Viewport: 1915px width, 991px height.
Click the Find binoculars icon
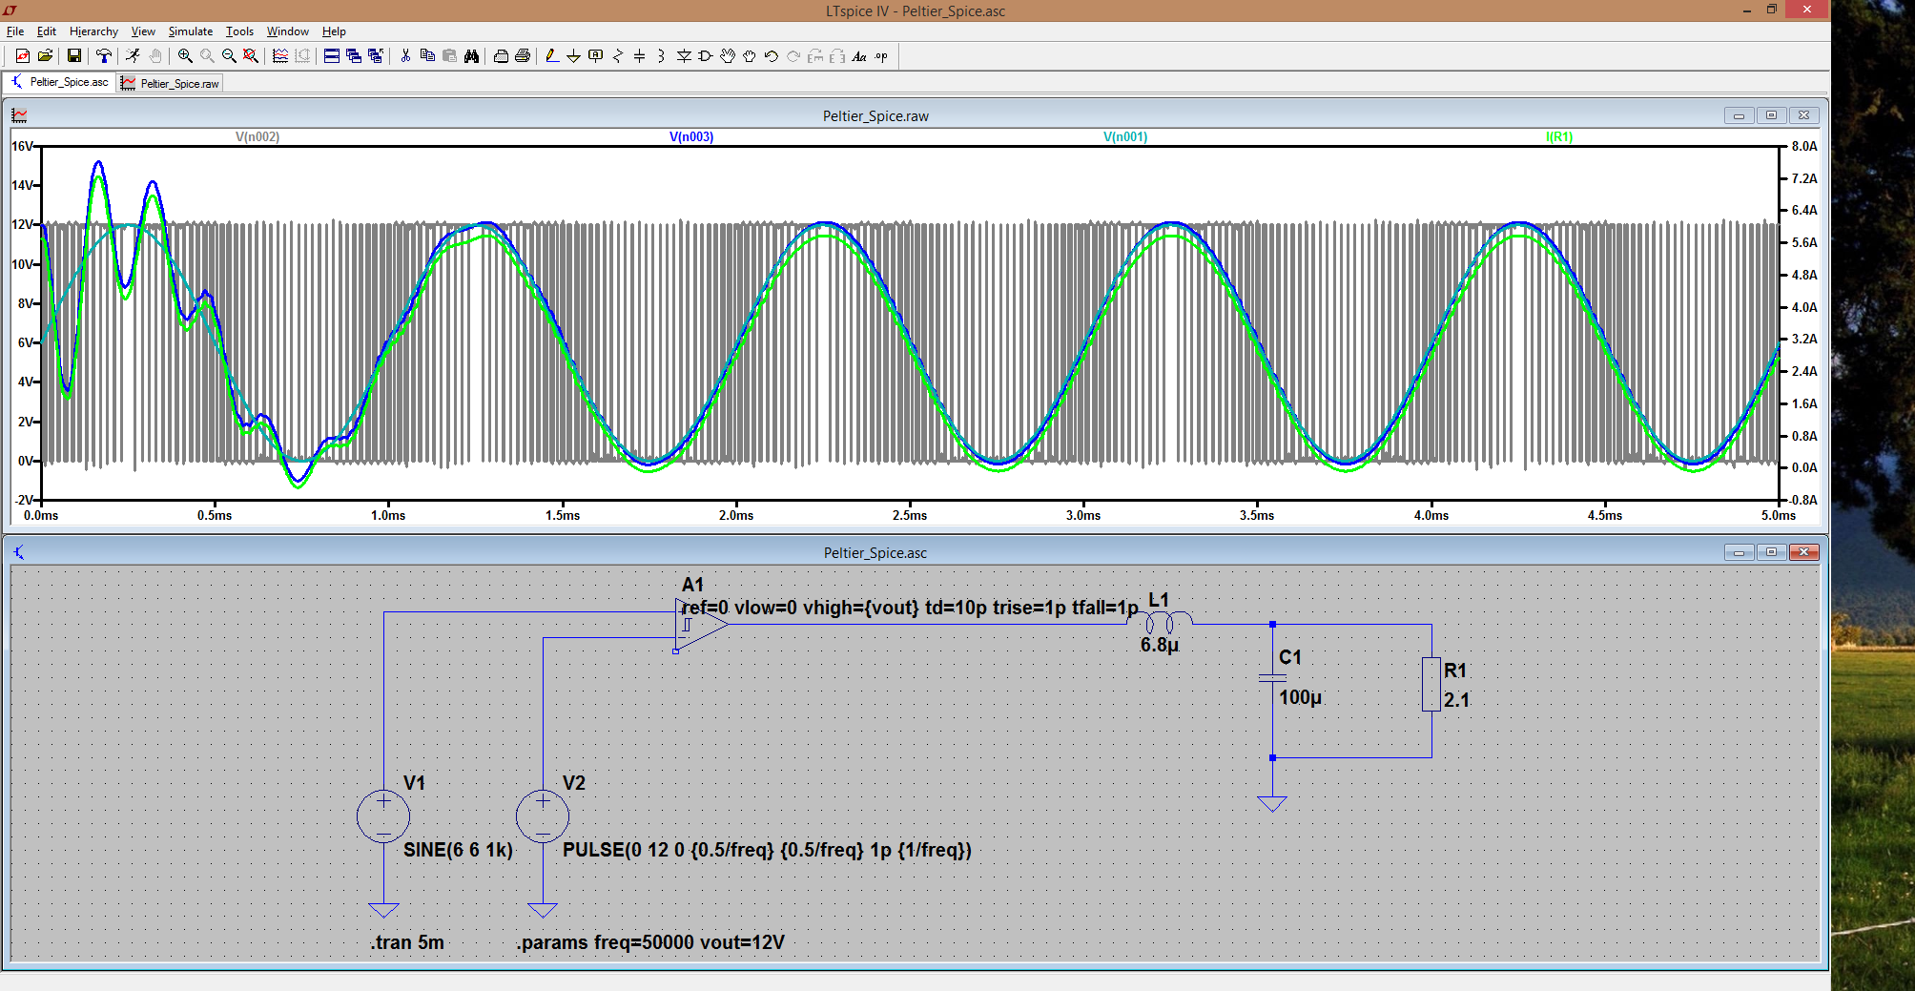tap(471, 56)
